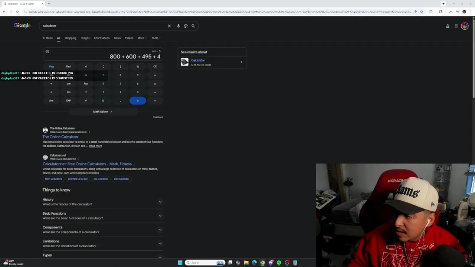Open Copilot from taskbar
This screenshot has width=475, height=267.
[x=238, y=263]
